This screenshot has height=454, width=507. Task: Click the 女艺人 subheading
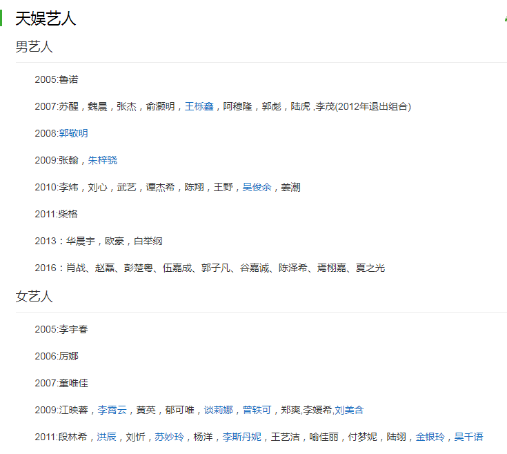[x=34, y=297]
